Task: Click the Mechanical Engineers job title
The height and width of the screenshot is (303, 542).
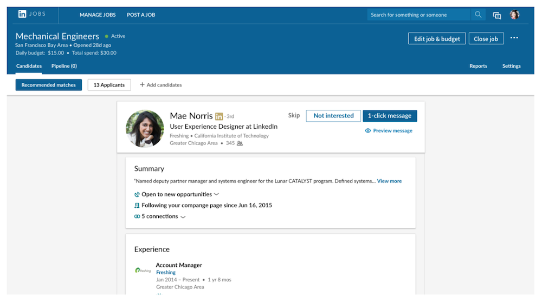Action: [57, 36]
